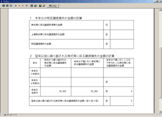The width and height of the screenshot is (162, 117).
Task: Select 100% zoom view icon
Action: [7, 6]
